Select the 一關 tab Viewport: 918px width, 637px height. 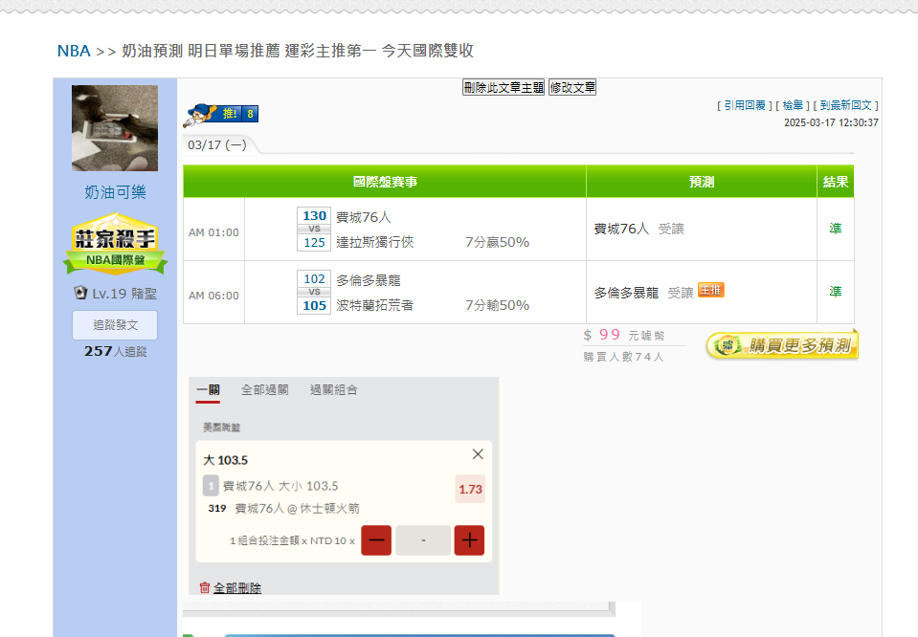click(x=208, y=390)
